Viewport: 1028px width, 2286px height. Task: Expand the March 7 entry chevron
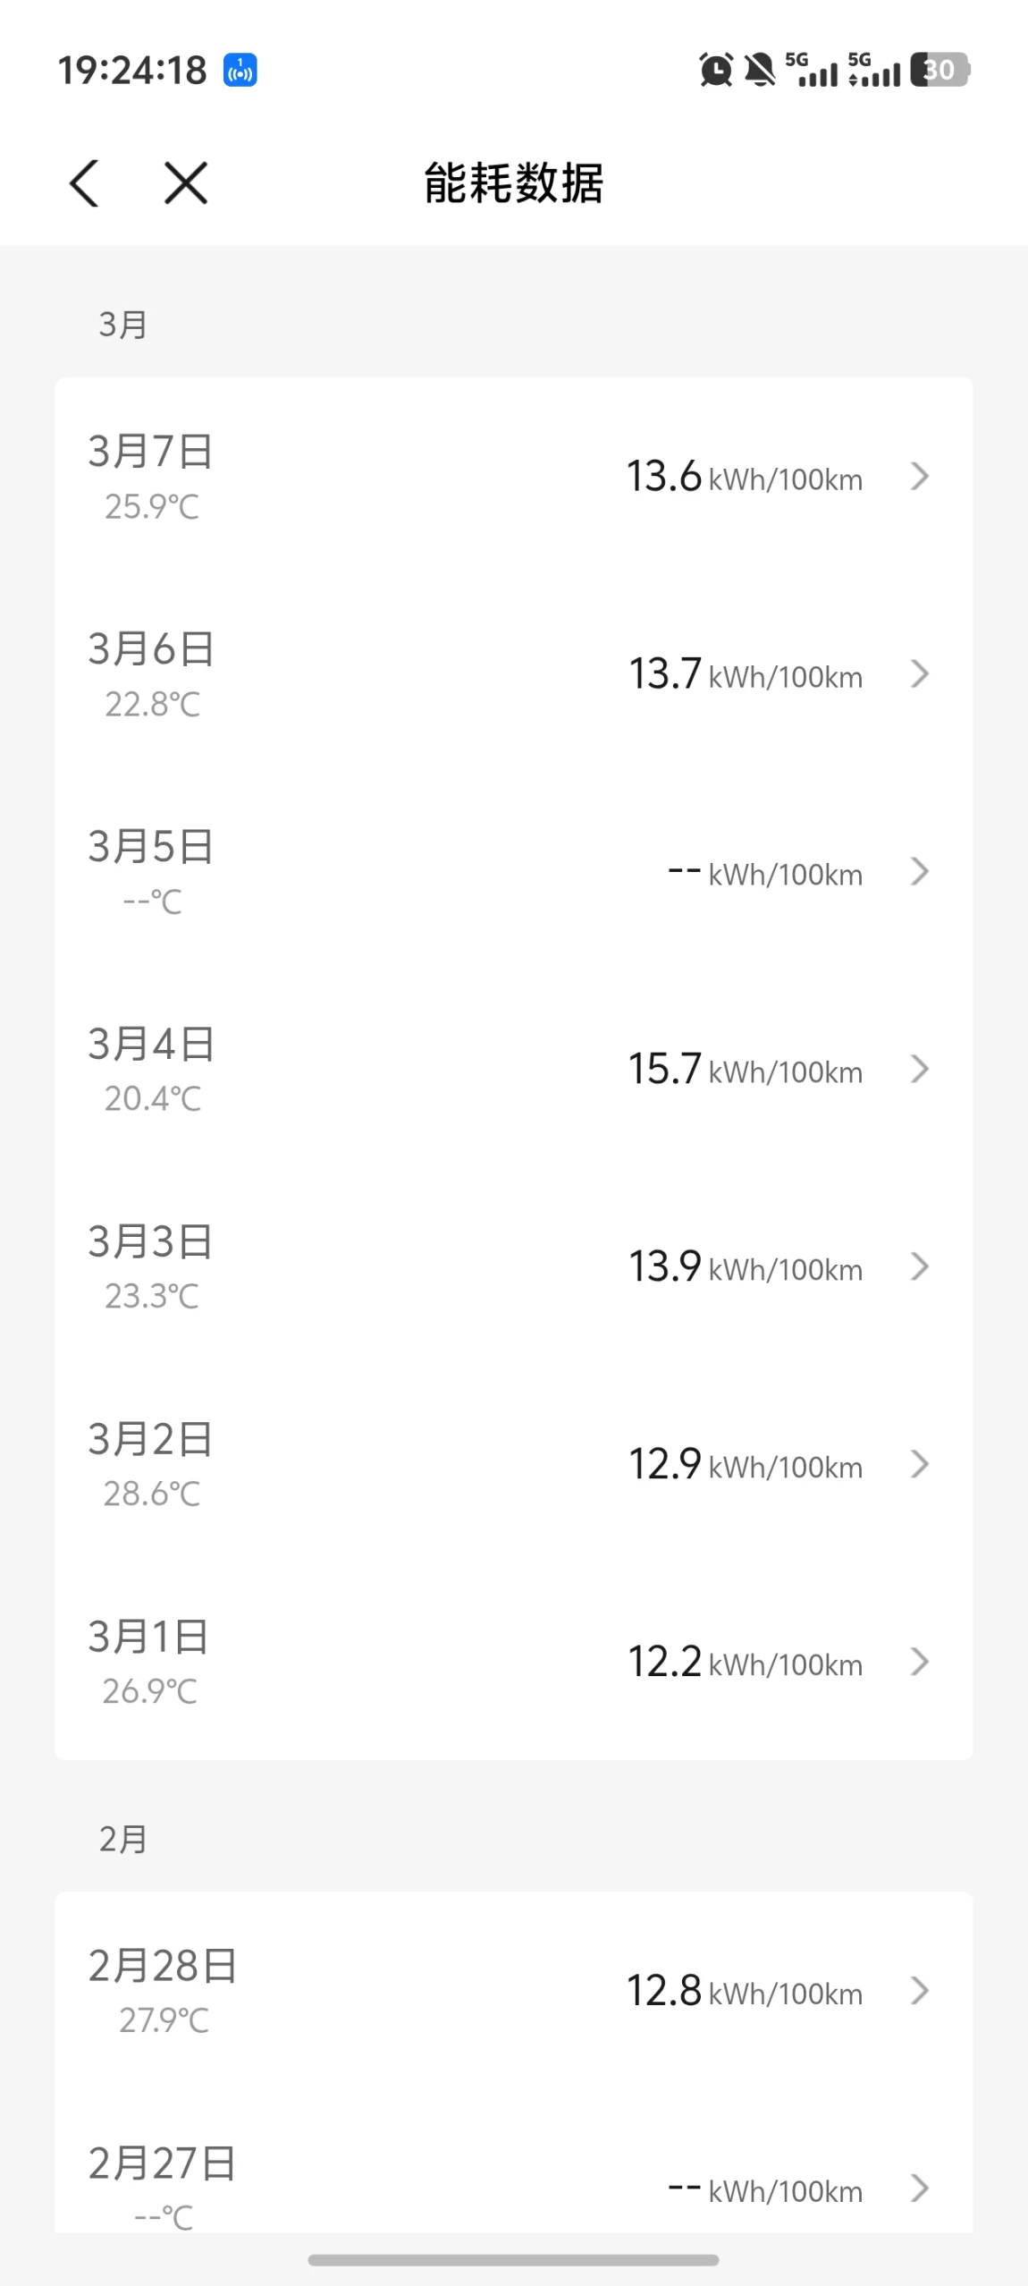pos(919,477)
